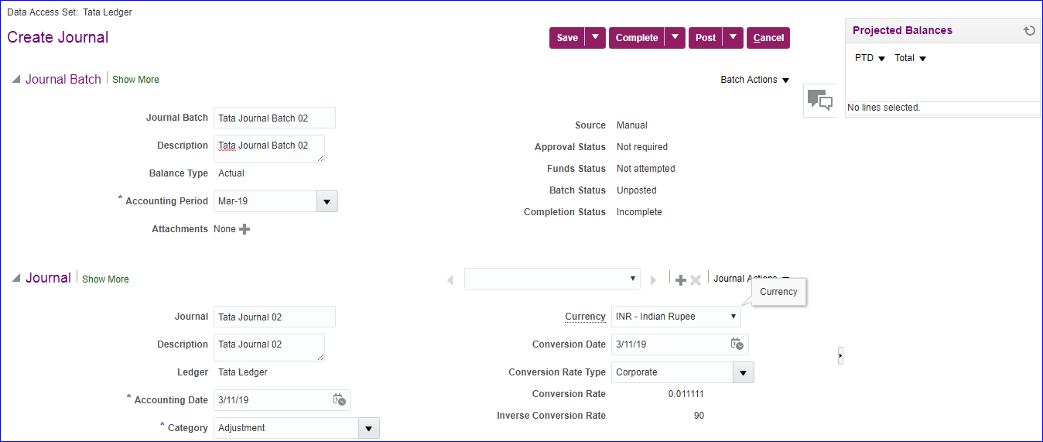Click the Cancel button

[768, 38]
